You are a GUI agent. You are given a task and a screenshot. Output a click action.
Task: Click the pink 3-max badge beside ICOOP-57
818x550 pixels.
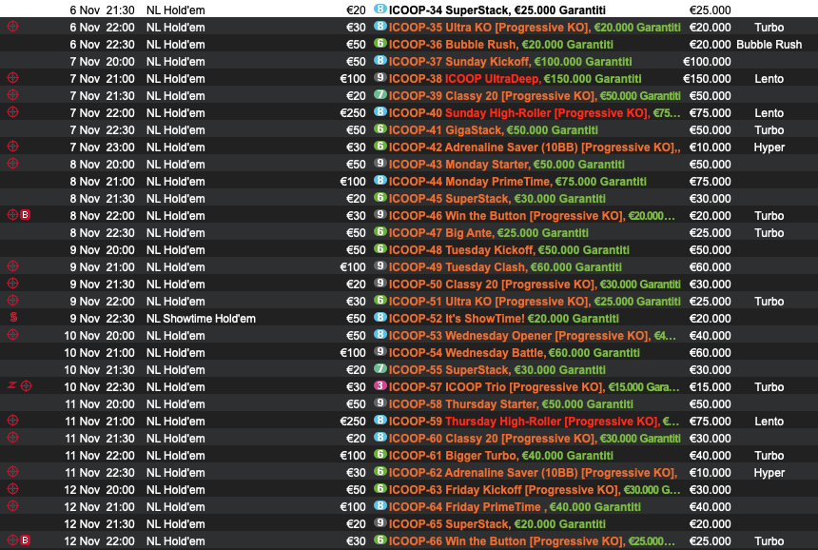pyautogui.click(x=380, y=385)
